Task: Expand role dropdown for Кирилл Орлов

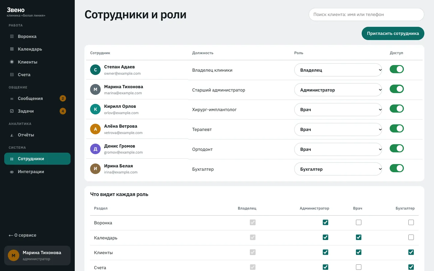Action: [338, 110]
